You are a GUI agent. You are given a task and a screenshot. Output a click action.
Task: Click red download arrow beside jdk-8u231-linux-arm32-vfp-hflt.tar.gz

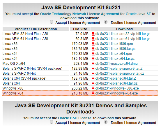tap(93, 34)
